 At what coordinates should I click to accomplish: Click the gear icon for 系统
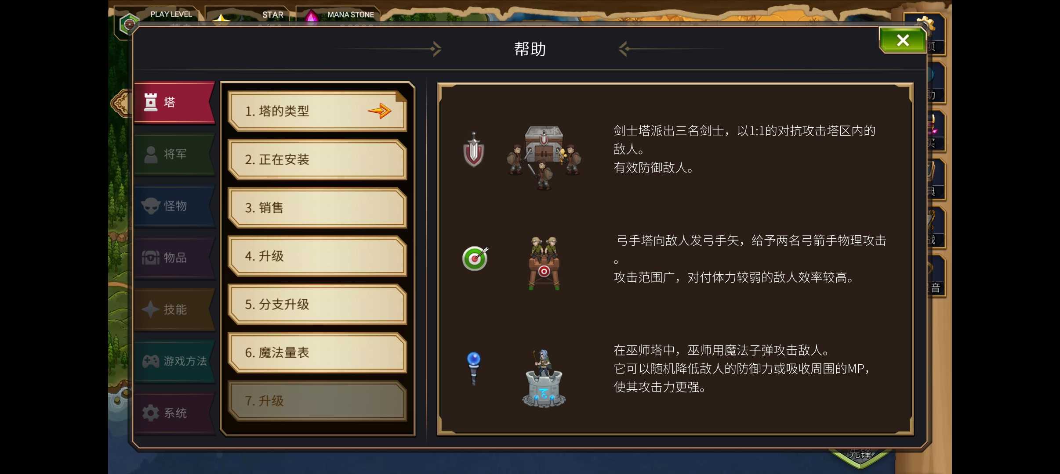point(151,413)
